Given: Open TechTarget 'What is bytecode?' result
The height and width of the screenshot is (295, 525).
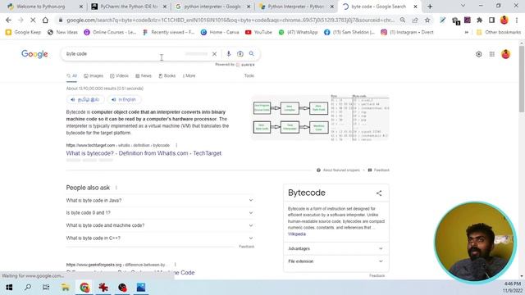Looking at the screenshot, I should click(144, 153).
